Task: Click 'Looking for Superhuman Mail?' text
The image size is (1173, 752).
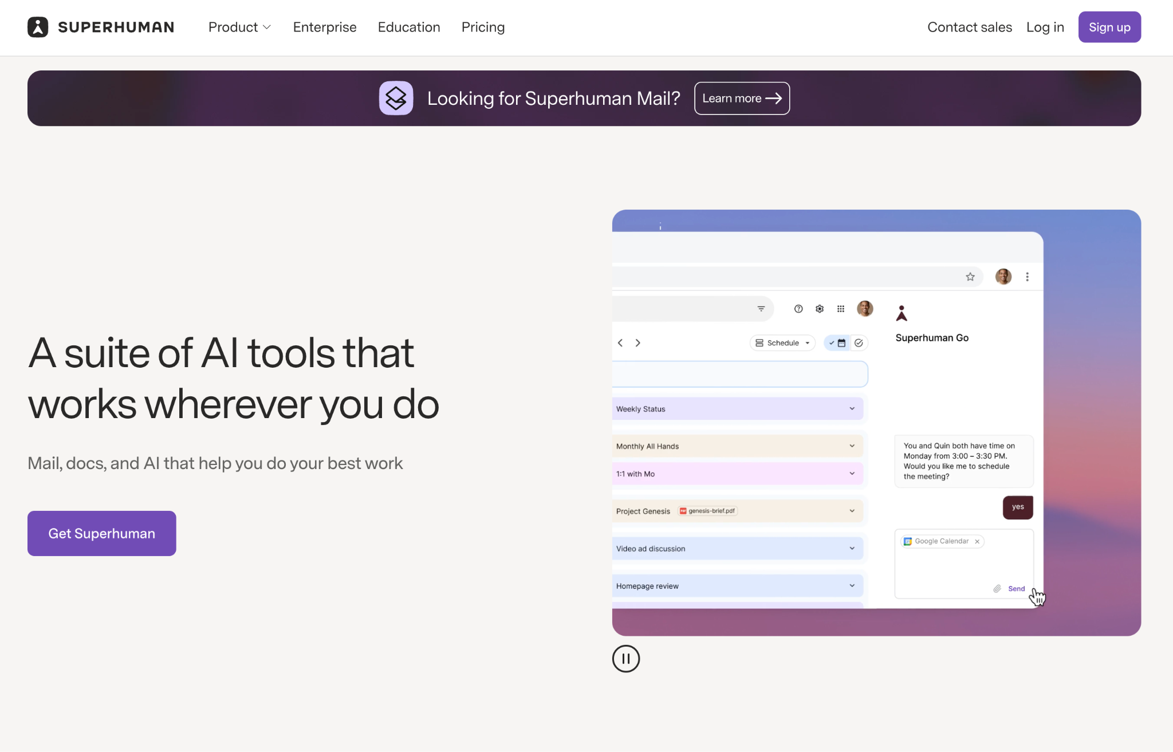Action: [x=553, y=99]
